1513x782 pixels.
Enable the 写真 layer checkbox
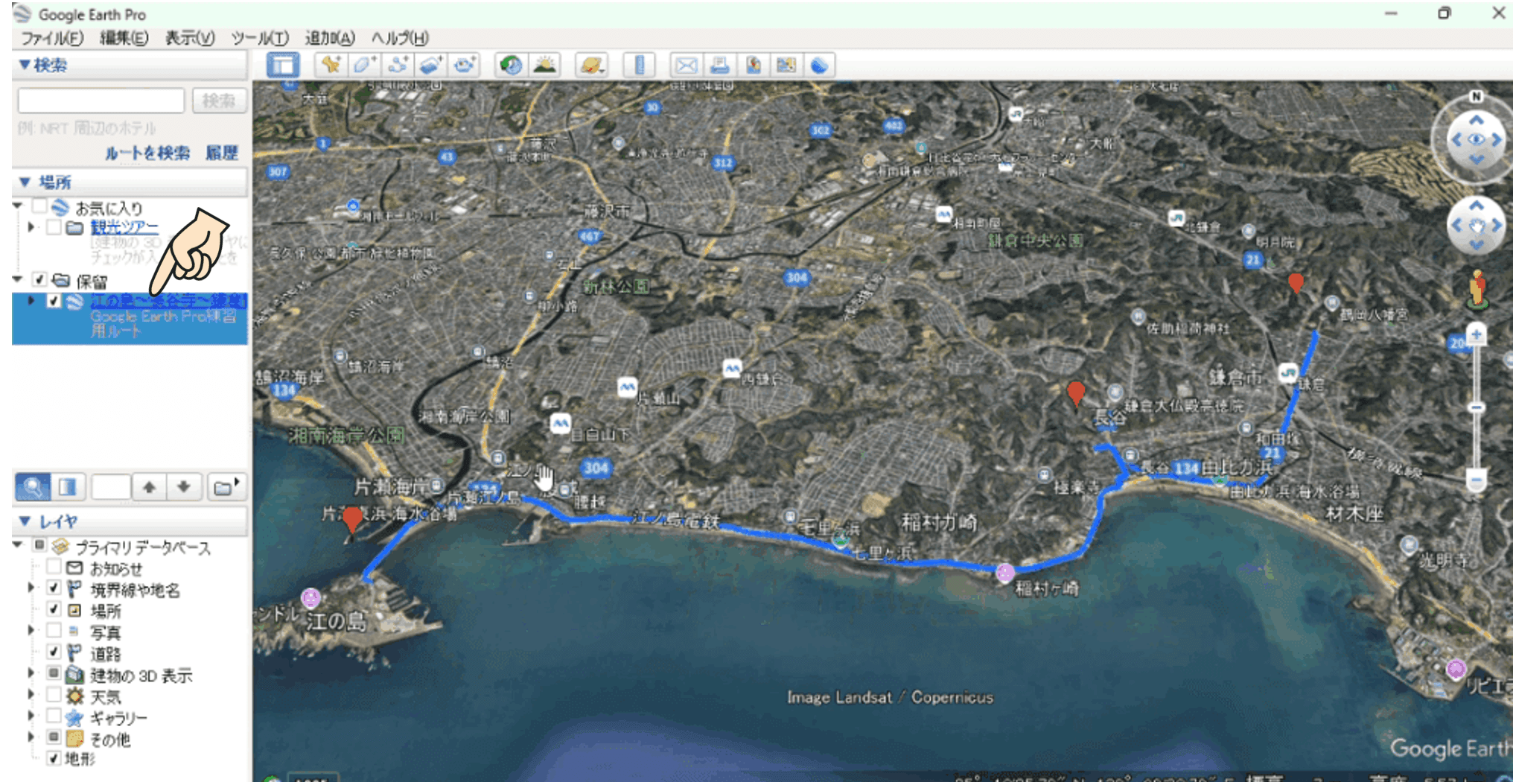(54, 632)
